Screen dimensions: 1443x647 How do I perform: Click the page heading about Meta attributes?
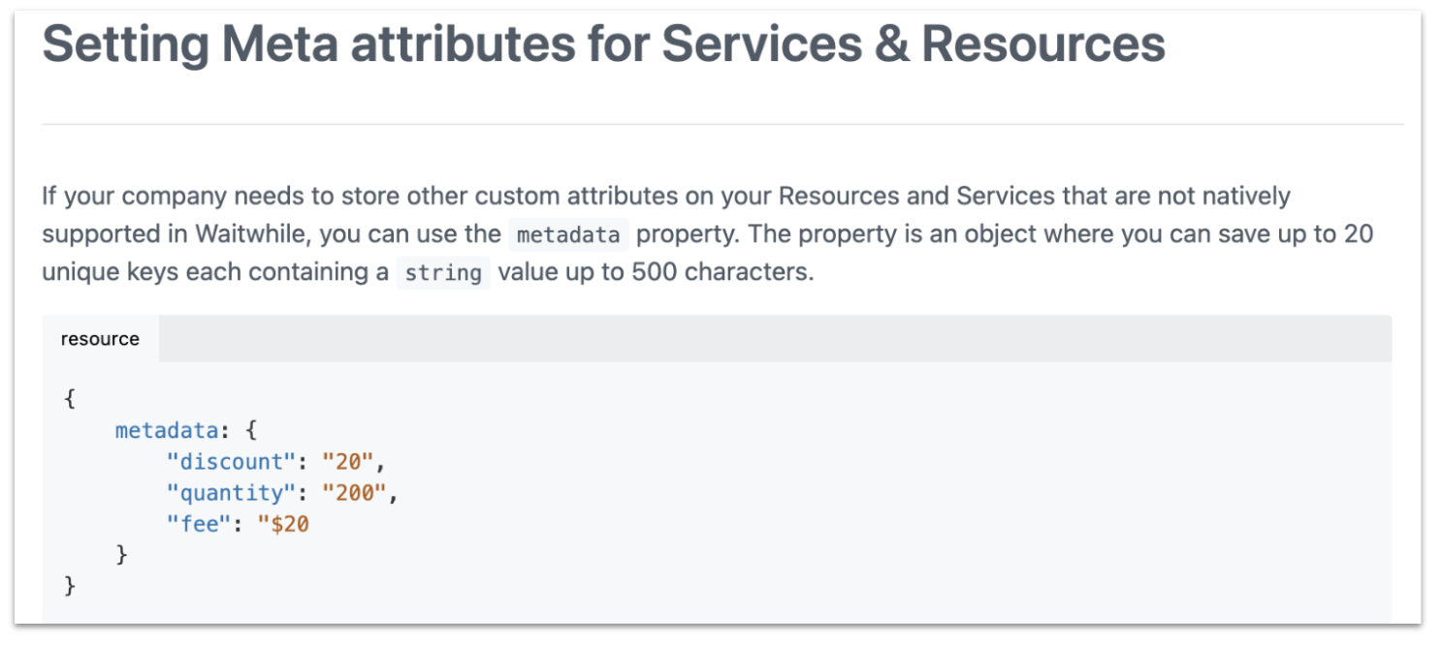[603, 44]
